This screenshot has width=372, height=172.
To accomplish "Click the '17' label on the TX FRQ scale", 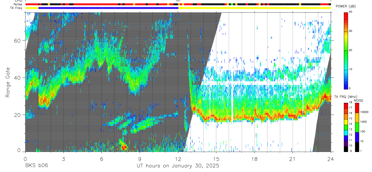I will [x=350, y=108].
